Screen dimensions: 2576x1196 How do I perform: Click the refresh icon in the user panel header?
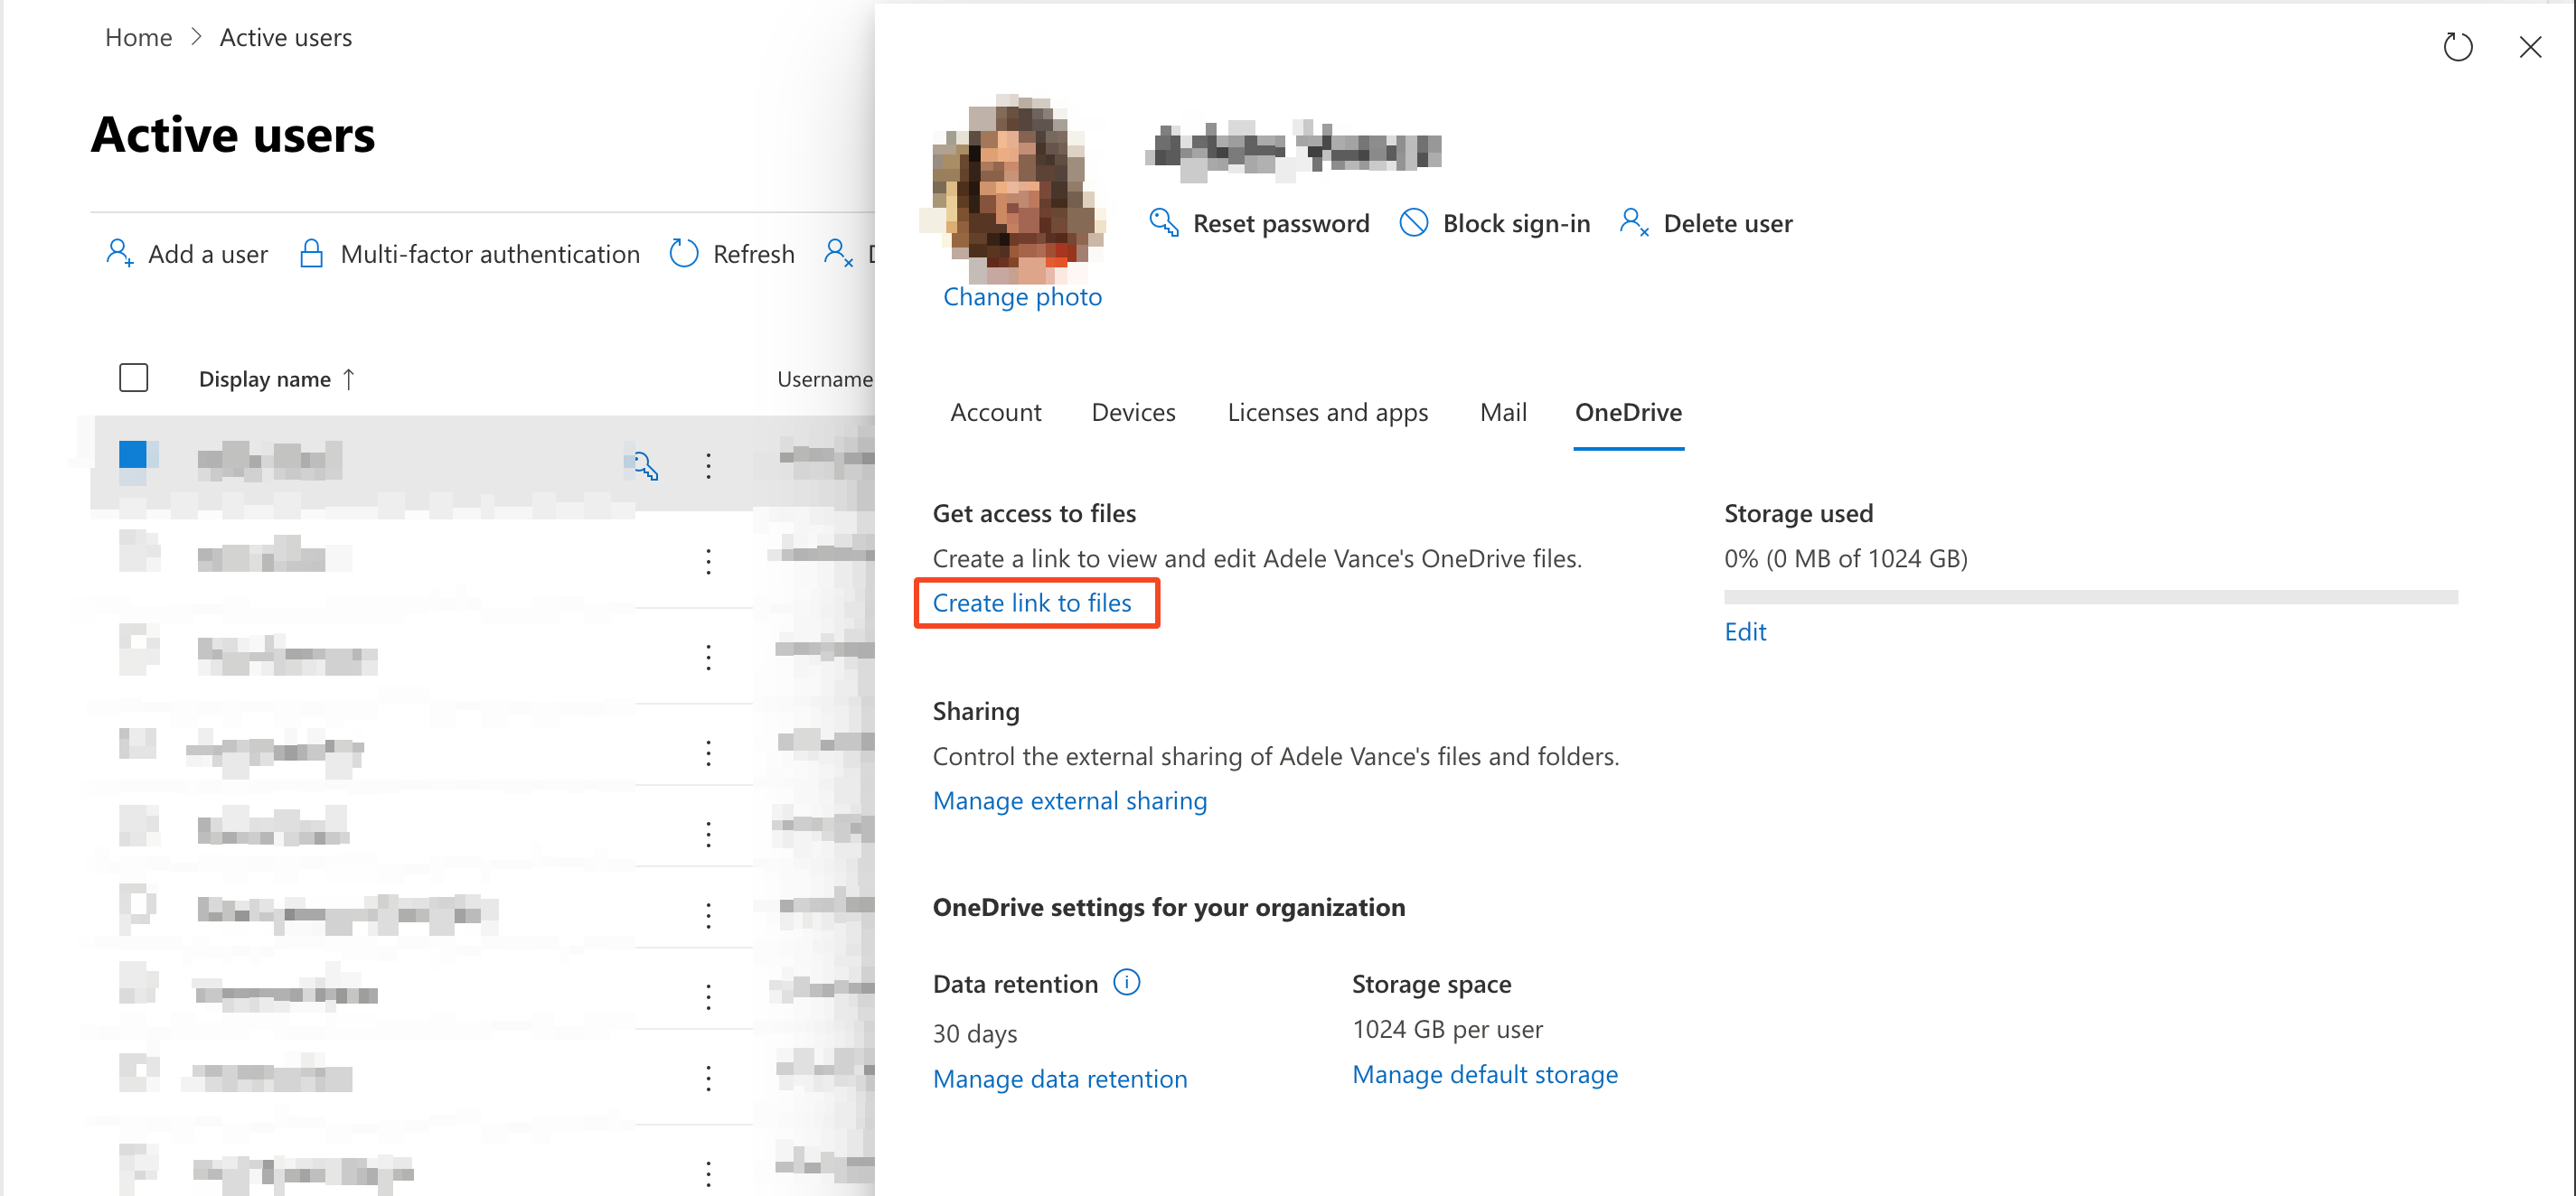[x=2457, y=47]
